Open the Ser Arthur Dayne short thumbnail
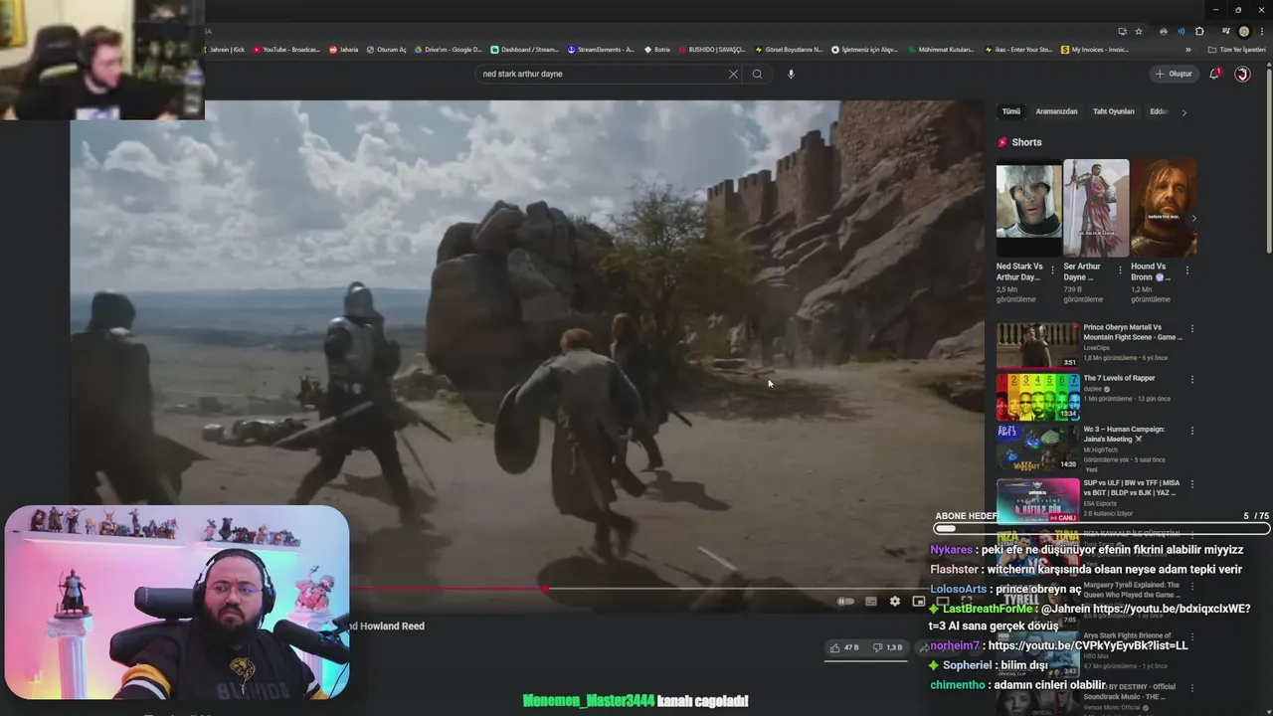1273x716 pixels. point(1096,209)
